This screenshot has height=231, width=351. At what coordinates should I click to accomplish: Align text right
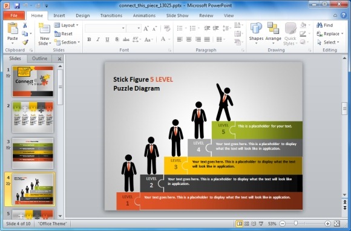pyautogui.click(x=198, y=39)
